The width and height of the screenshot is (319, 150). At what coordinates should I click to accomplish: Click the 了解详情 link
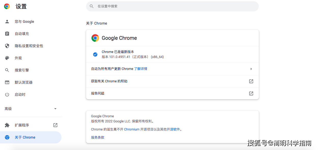point(141,69)
